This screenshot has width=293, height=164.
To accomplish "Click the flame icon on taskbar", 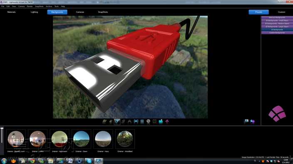I will click(13, 161).
